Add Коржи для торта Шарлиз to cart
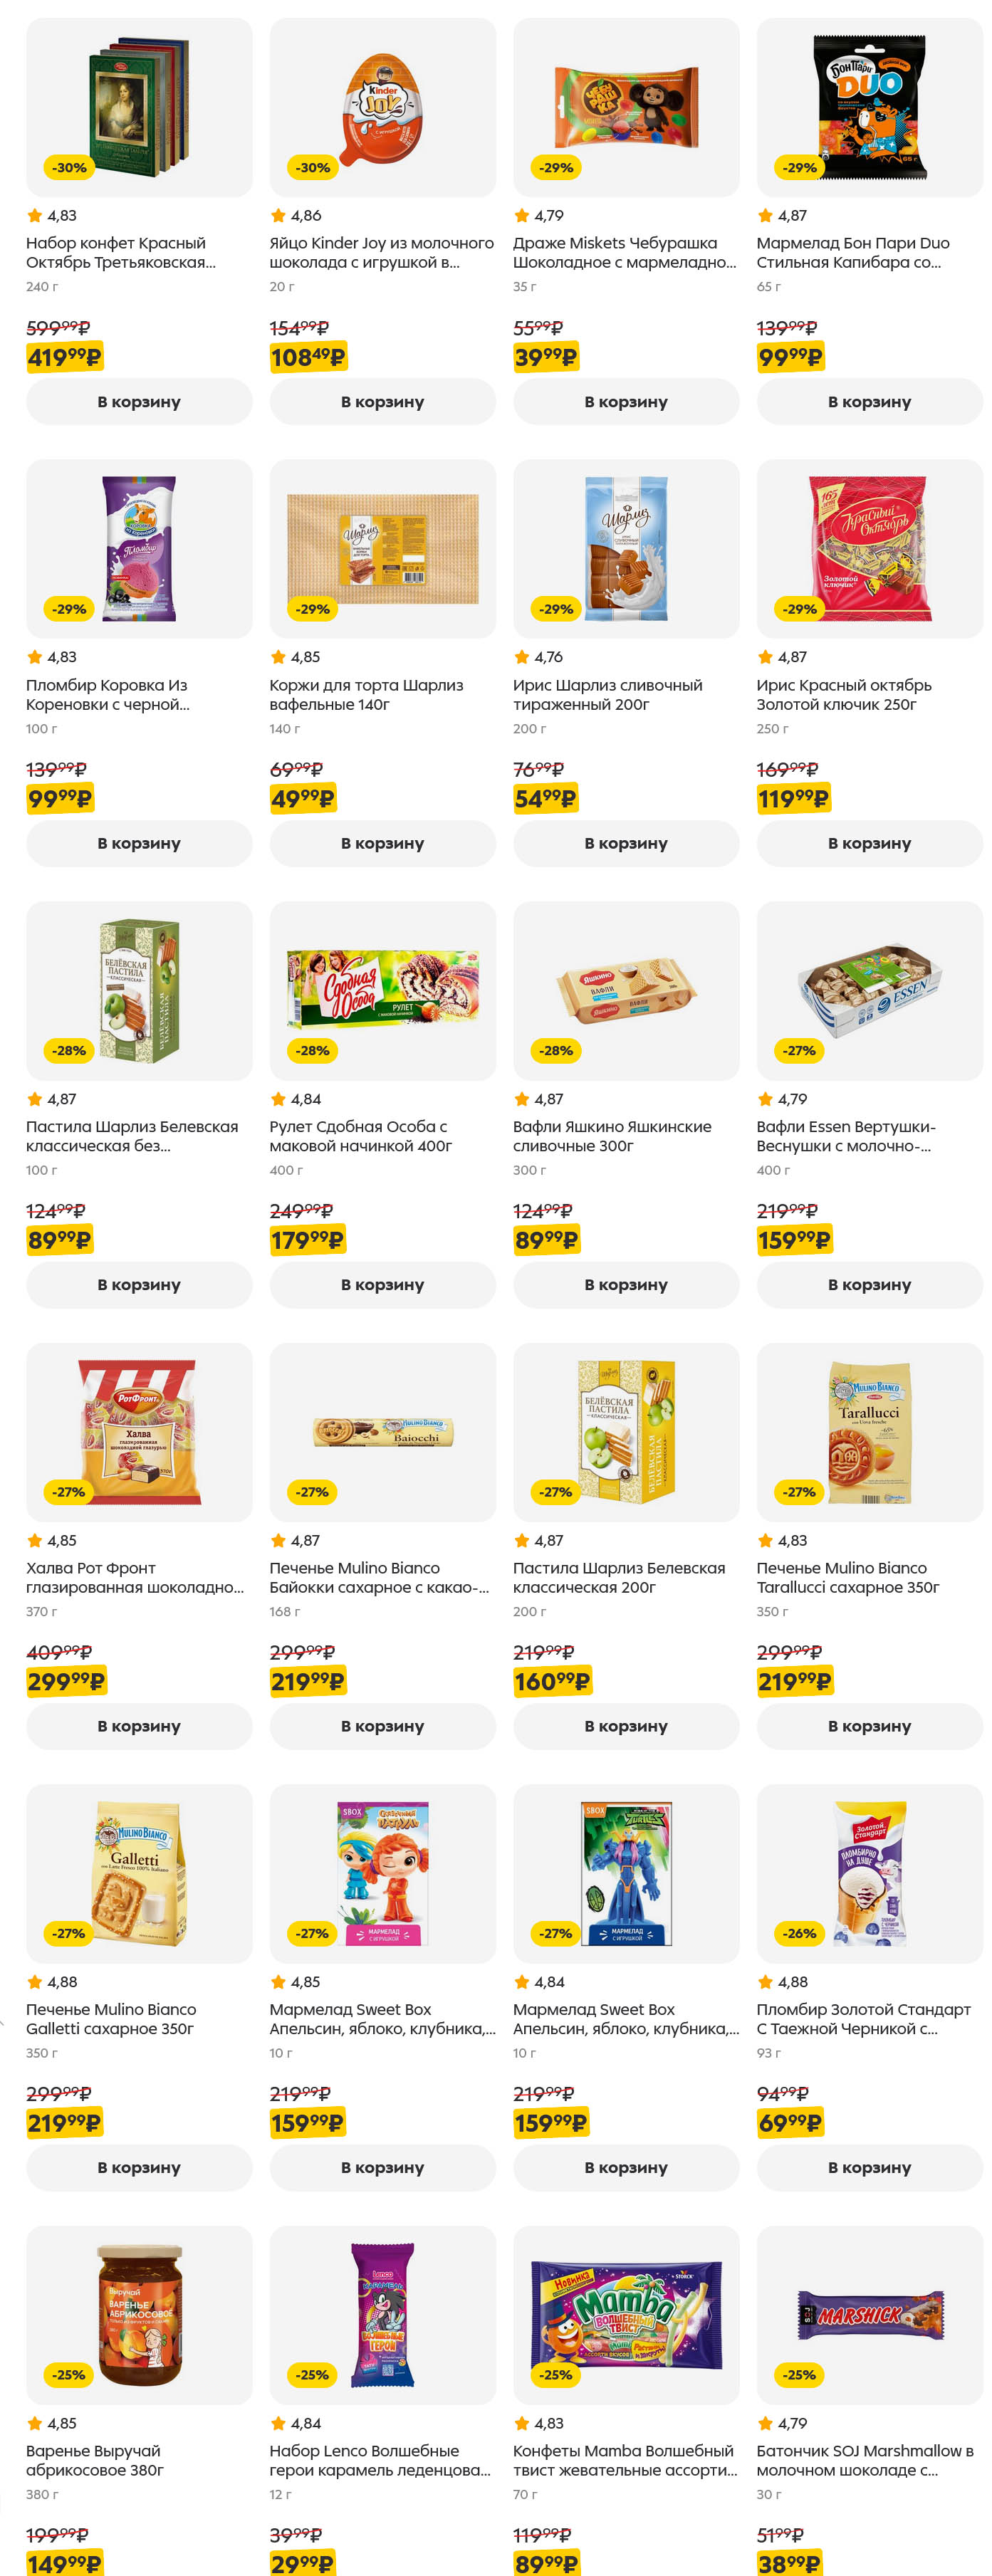 click(x=382, y=843)
